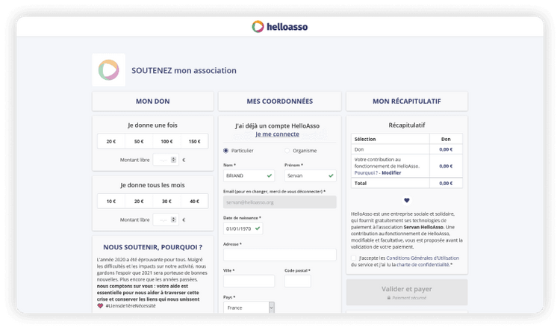
Task: Click the green checkmark in the Nom field
Action: (270, 175)
